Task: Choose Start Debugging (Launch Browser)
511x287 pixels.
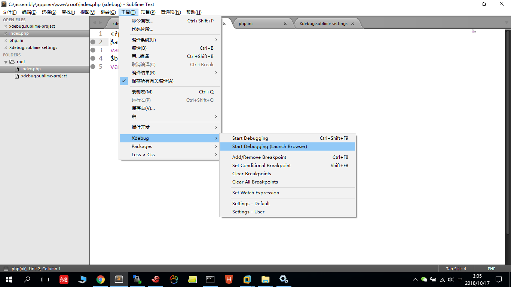Action: (x=288, y=146)
